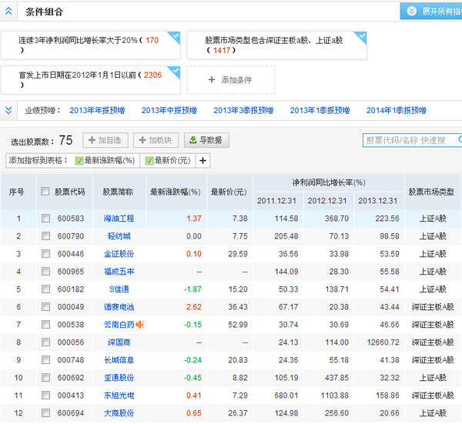The height and width of the screenshot is (424, 462).
Task: Click the 添加条件 box
Action: click(231, 80)
